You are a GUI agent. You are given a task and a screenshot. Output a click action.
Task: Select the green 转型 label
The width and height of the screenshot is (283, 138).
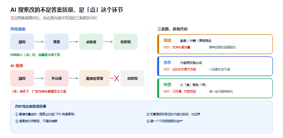click(167, 85)
